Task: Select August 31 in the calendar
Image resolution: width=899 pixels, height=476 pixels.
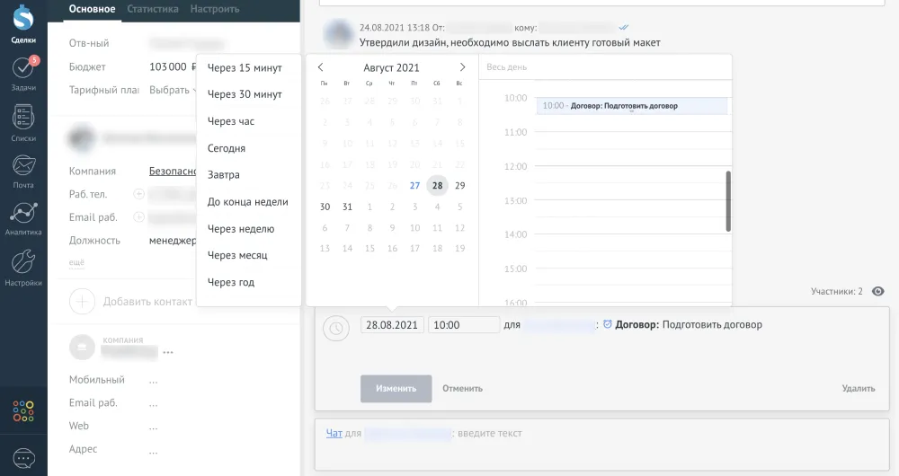Action: [x=347, y=207]
